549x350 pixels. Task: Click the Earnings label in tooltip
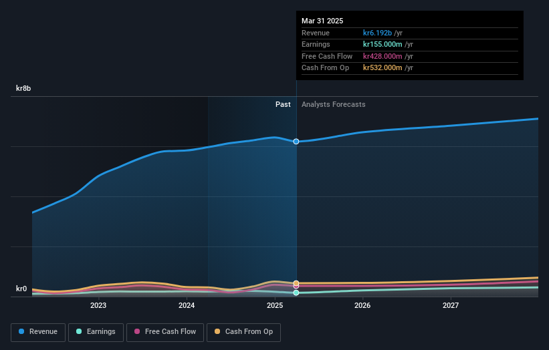(316, 44)
